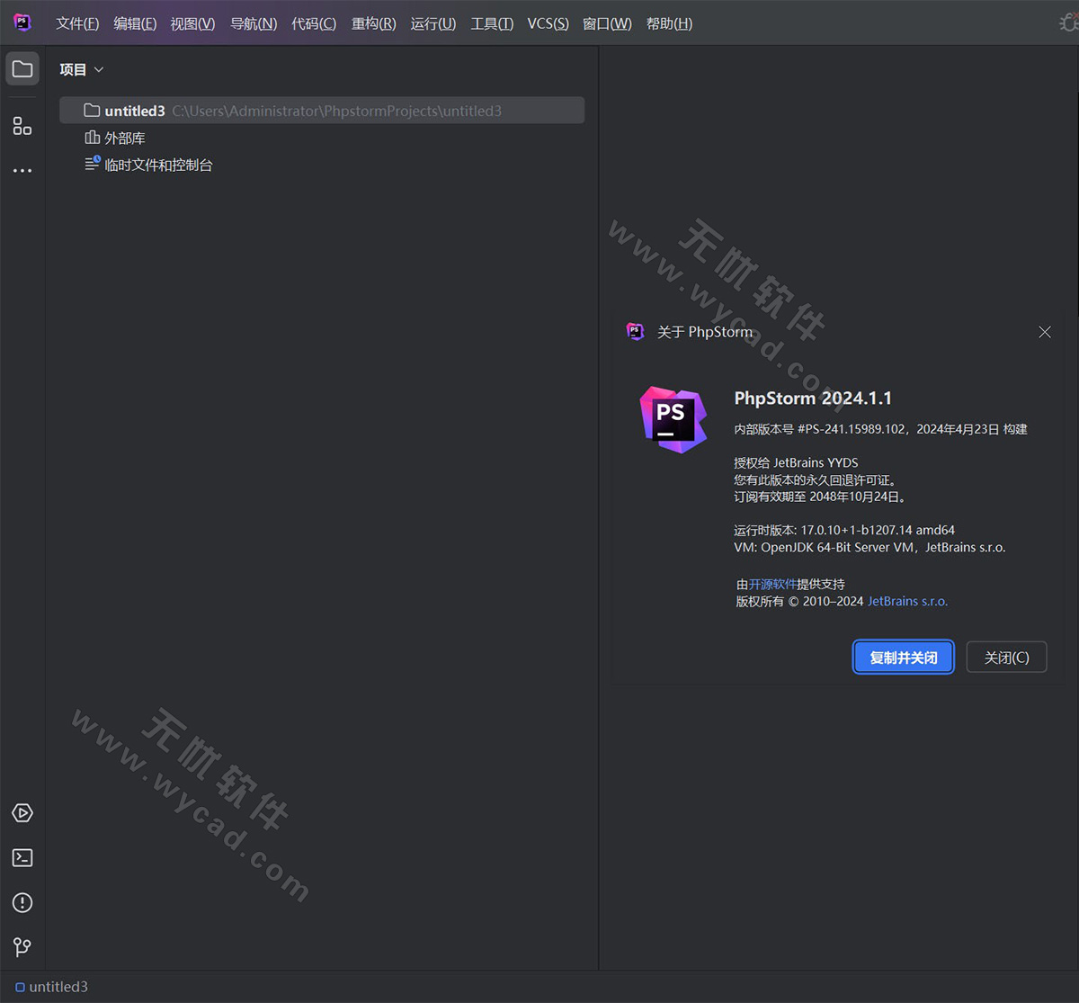The width and height of the screenshot is (1079, 1003).
Task: Click the Services run icon in sidebar
Action: [x=22, y=812]
